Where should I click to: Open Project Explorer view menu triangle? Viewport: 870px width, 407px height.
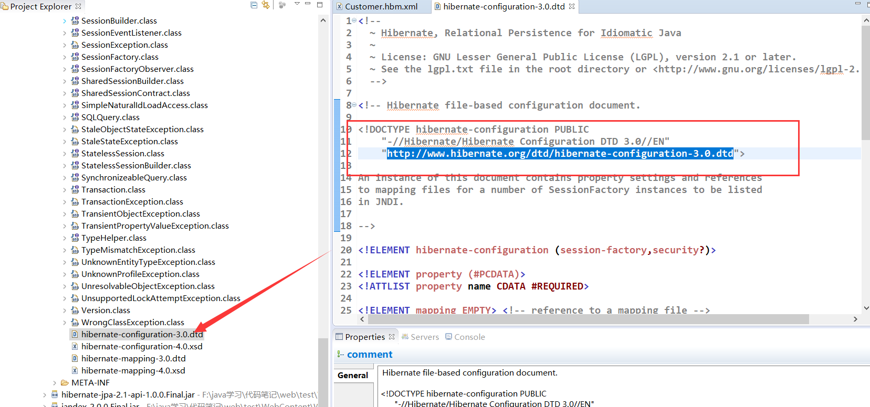[297, 4]
